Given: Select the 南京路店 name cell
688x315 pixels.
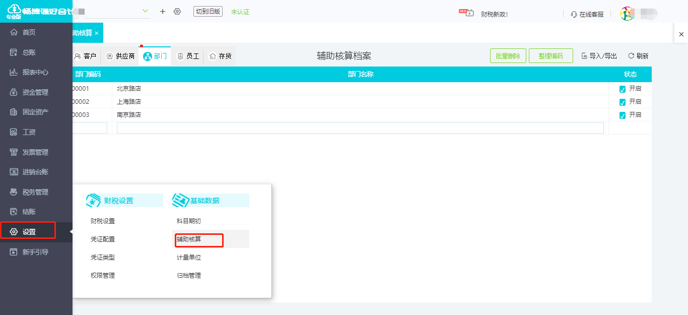Looking at the screenshot, I should click(x=360, y=115).
